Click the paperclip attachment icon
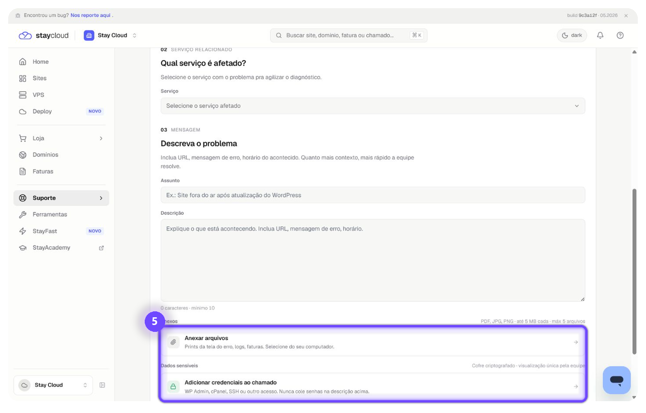The height and width of the screenshot is (413, 646). (x=173, y=342)
